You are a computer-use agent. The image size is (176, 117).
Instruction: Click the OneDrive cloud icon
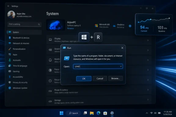114,26
